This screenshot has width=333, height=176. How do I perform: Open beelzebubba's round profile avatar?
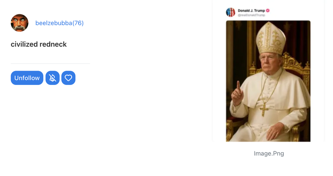[20, 23]
